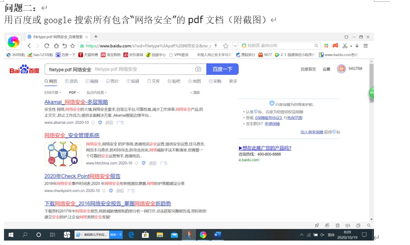Click the lightning speed mode icon

pyautogui.click(x=216, y=45)
